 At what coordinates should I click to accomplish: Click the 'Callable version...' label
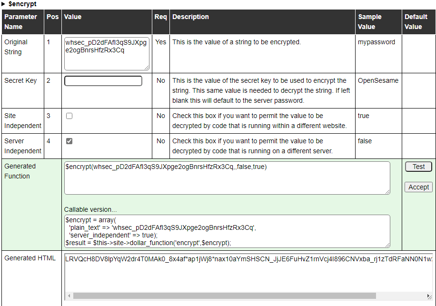(90, 209)
